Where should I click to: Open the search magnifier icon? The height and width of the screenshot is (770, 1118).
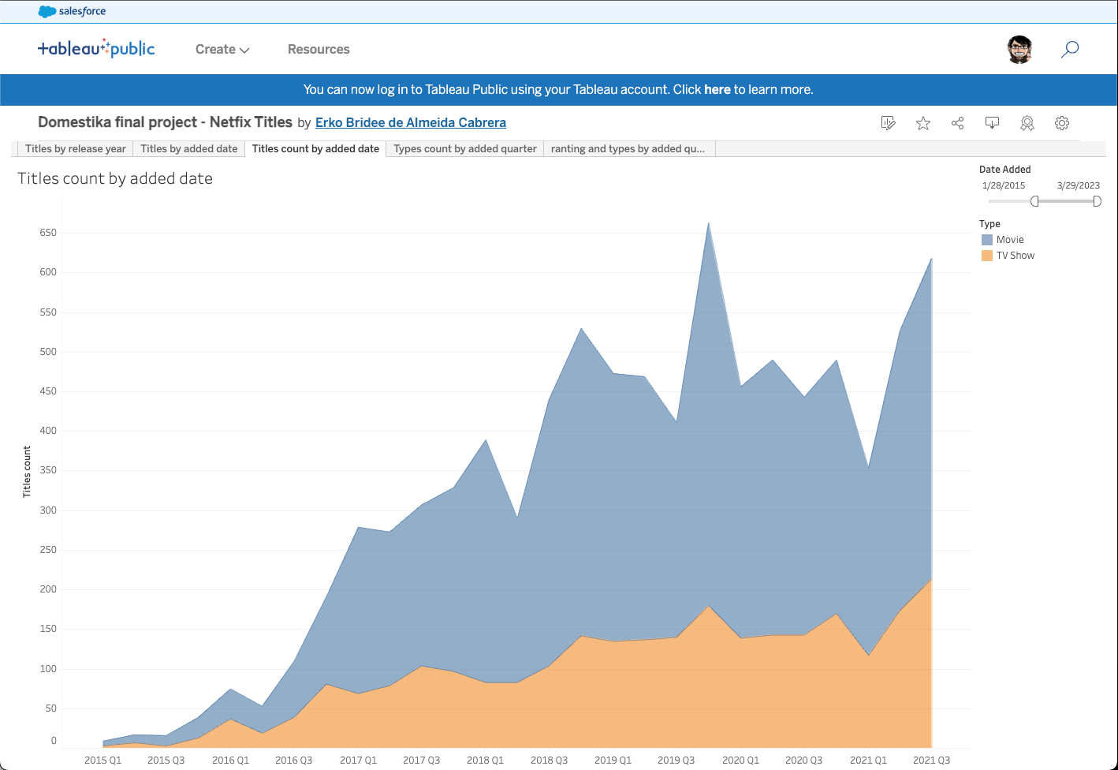pos(1070,49)
